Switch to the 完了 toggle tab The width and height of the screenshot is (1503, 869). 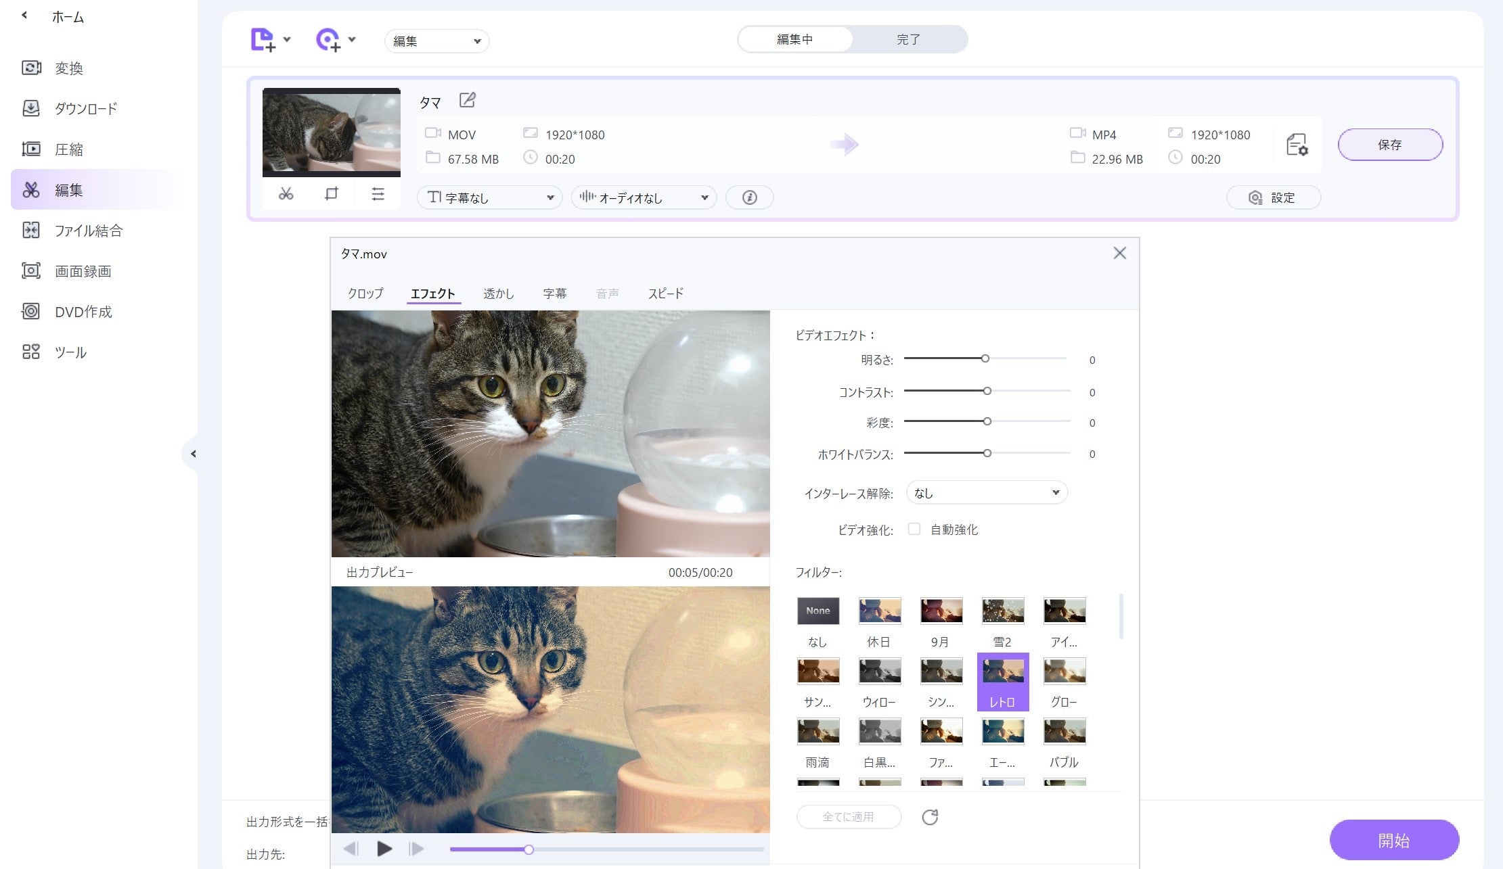pos(908,39)
